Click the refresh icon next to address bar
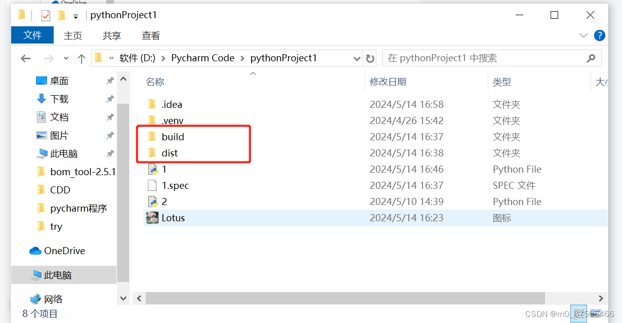Viewport: 622px width, 323px height. (x=370, y=58)
